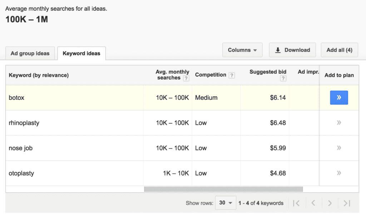This screenshot has height=219, width=366.
Task: Go to previous page of keywords
Action: coord(313,203)
